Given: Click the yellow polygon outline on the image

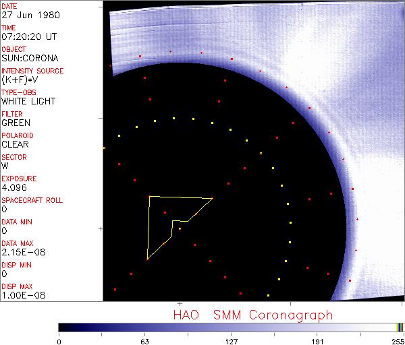Looking at the screenshot, I should (149, 228).
